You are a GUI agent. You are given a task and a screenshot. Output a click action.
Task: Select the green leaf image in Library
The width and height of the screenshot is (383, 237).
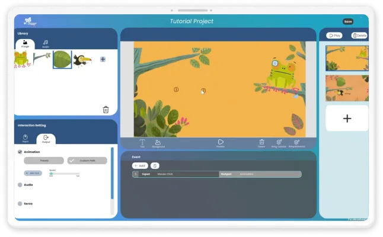[x=62, y=59]
